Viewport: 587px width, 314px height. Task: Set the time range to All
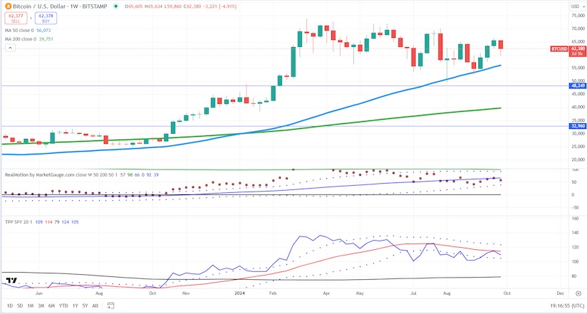coord(95,305)
